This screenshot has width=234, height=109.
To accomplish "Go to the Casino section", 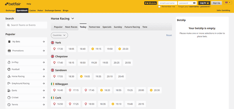I will point(32,10).
